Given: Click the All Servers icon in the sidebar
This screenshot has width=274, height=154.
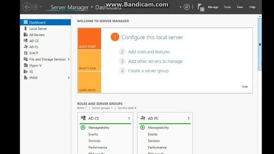Looking at the screenshot, I should click(x=26, y=35).
